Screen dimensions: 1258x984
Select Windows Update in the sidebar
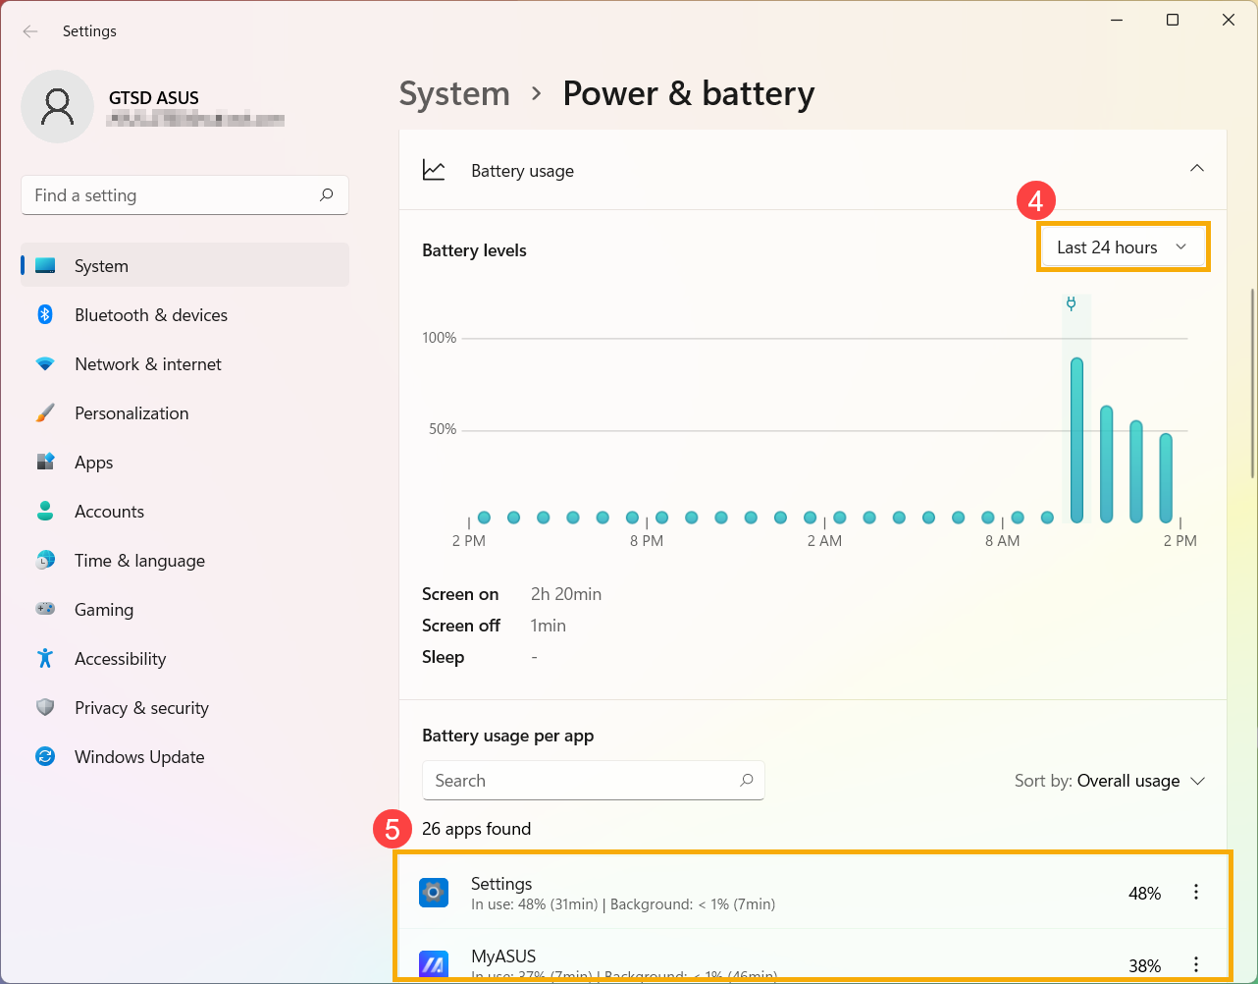click(x=184, y=756)
